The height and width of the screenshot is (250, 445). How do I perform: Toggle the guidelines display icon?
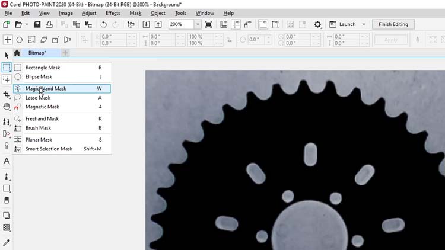point(236,24)
